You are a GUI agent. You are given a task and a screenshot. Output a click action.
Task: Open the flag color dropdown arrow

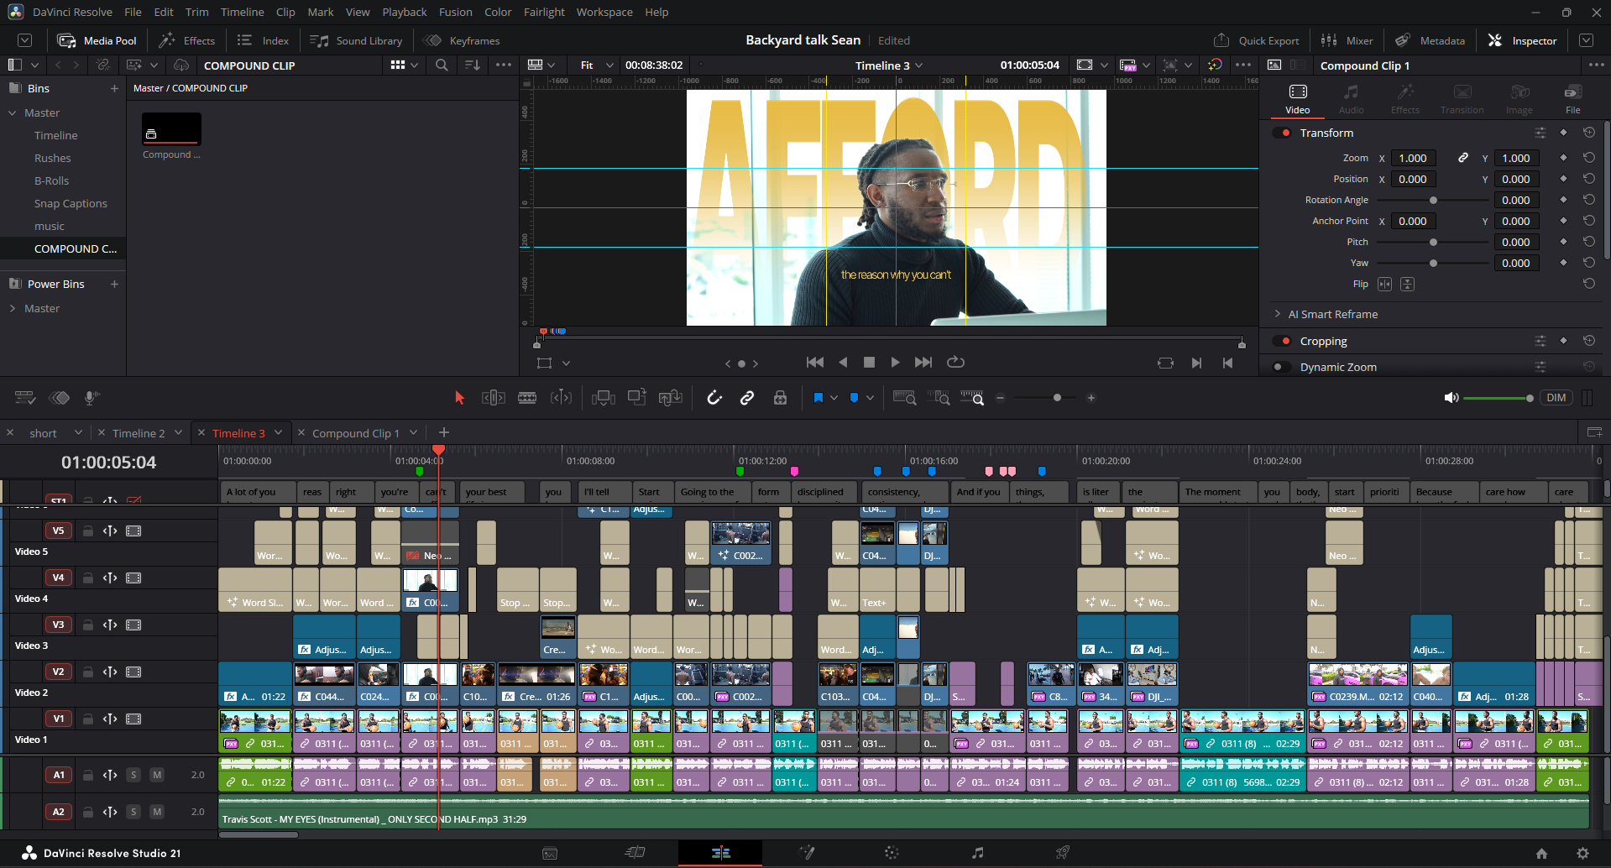(834, 398)
